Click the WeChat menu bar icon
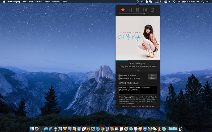The width and height of the screenshot is (212, 132). tap(150, 2)
